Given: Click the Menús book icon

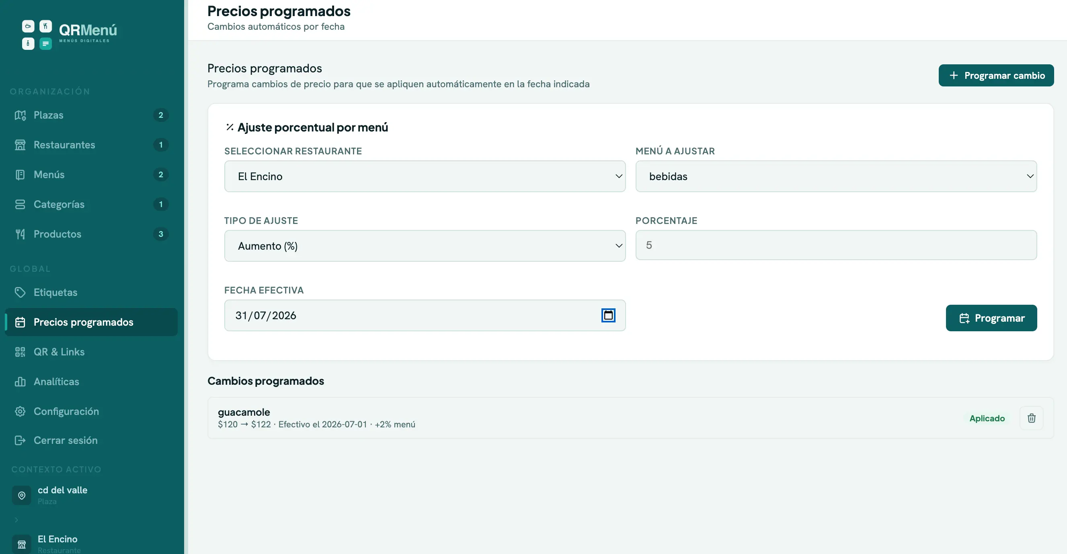Looking at the screenshot, I should coord(20,175).
